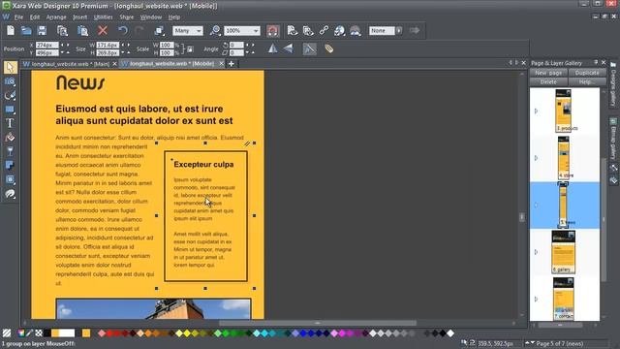Click the Copy icon in toolbar

click(x=62, y=30)
